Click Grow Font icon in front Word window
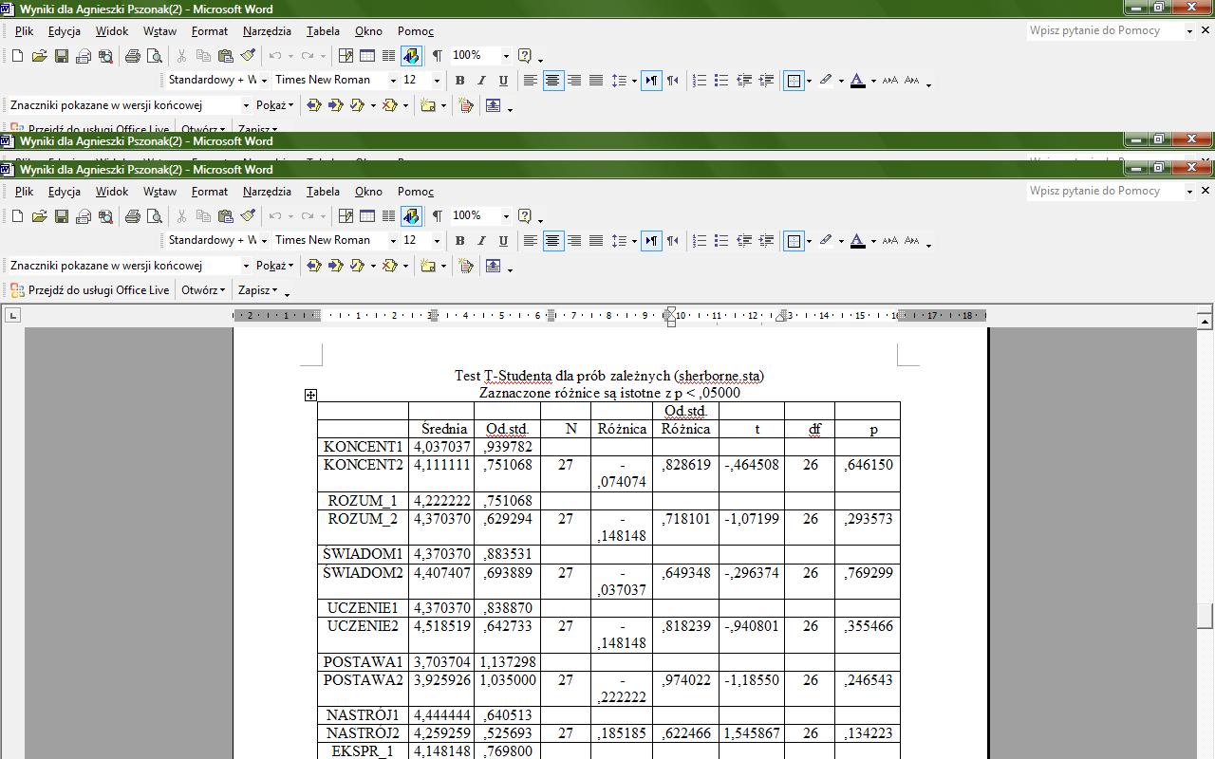This screenshot has height=759, width=1215. [890, 241]
